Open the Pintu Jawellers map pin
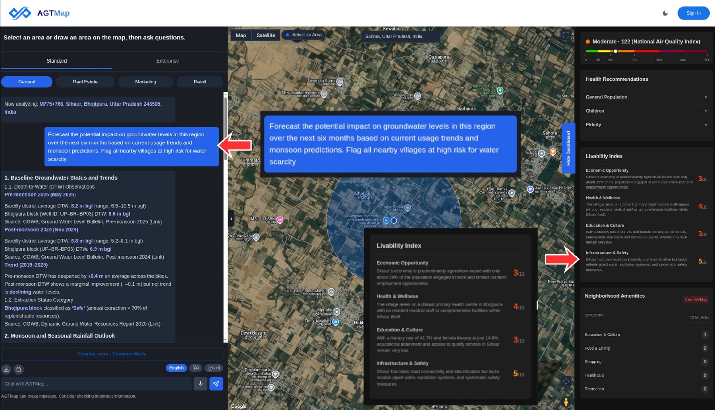This screenshot has width=715, height=410. click(x=336, y=322)
